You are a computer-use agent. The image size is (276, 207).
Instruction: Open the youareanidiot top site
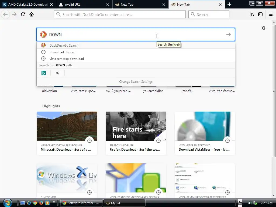153,91
